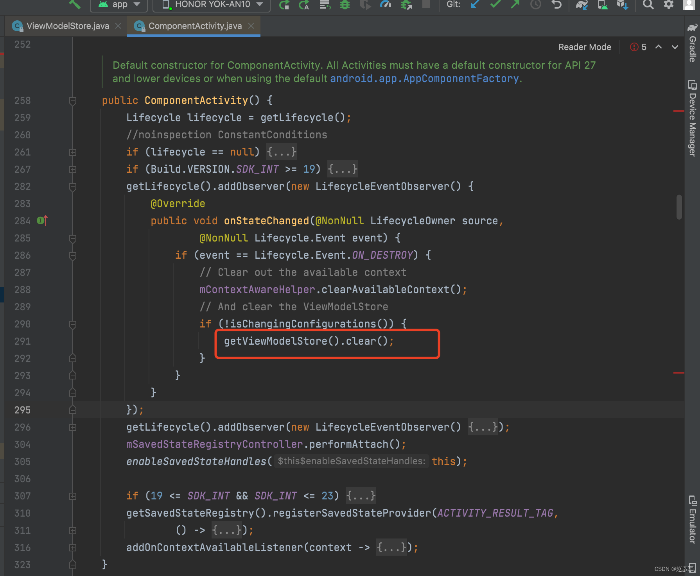Open the Gradle tool window
Image resolution: width=700 pixels, height=576 pixels.
(x=693, y=43)
